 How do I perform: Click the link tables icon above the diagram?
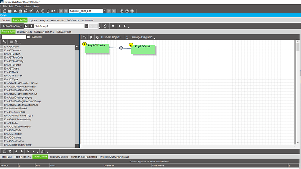[85, 37]
